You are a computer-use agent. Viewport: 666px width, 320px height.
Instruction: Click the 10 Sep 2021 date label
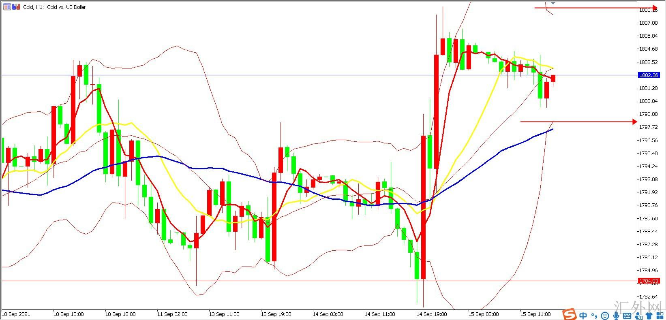tap(16, 314)
